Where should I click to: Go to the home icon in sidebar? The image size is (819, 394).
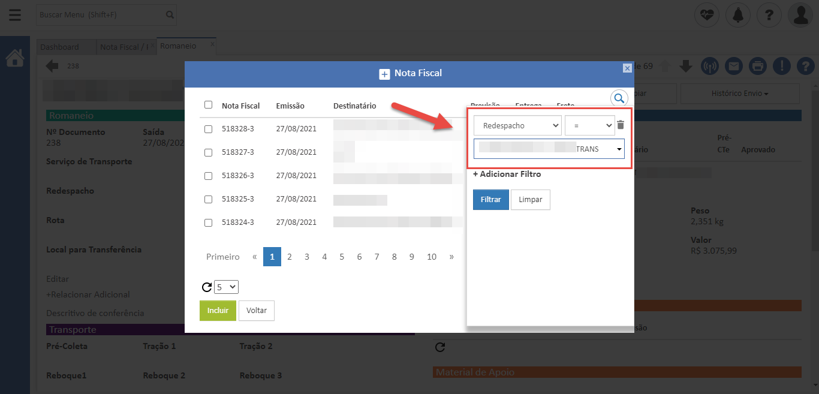tap(15, 58)
